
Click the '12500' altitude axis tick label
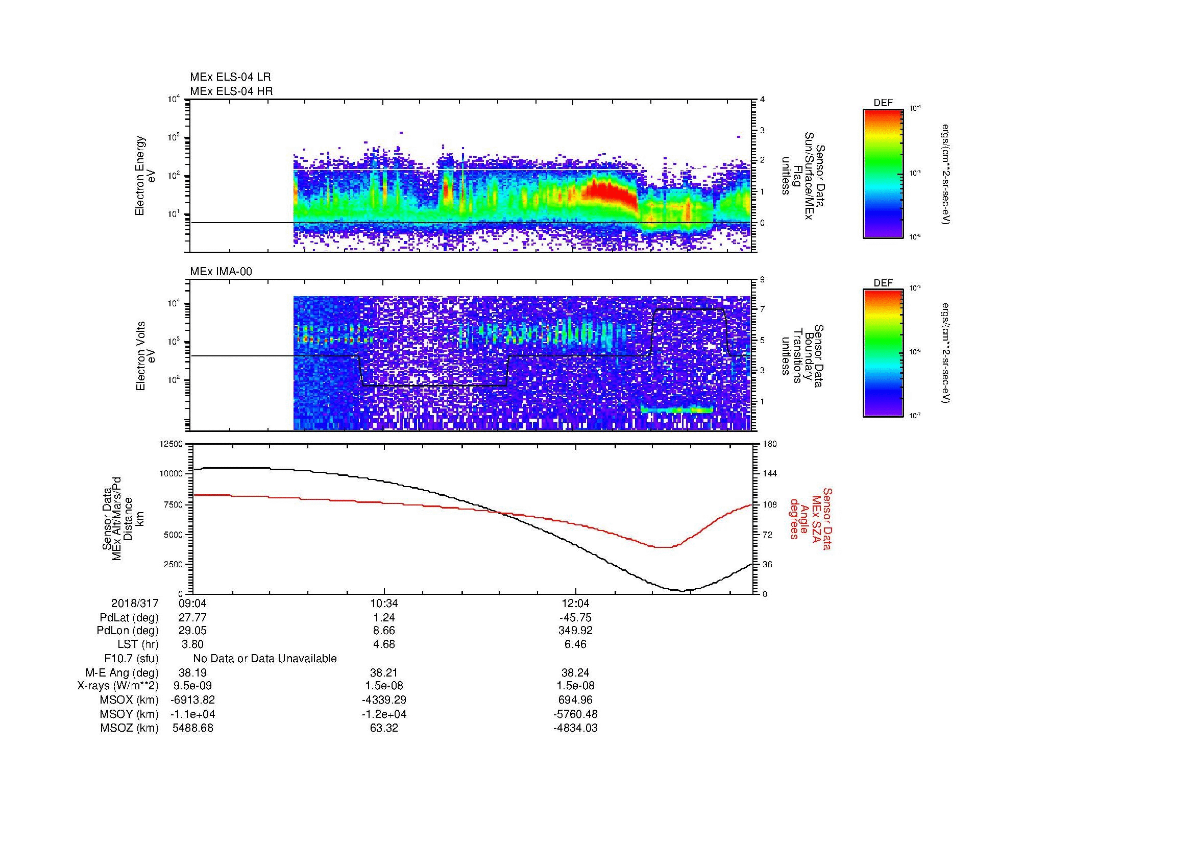[x=171, y=444]
